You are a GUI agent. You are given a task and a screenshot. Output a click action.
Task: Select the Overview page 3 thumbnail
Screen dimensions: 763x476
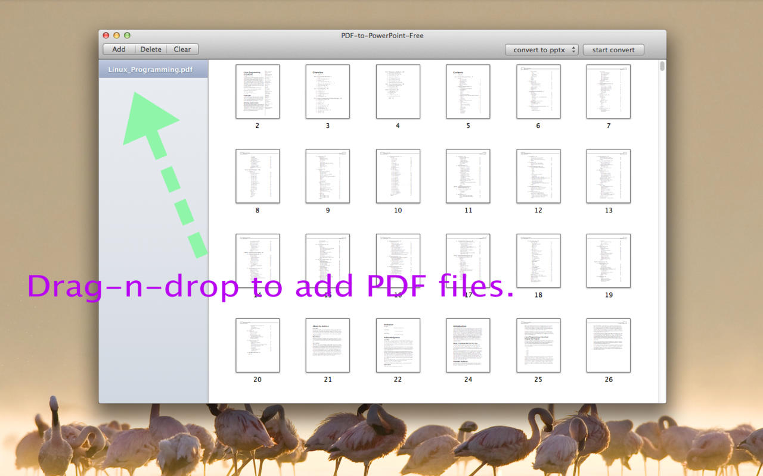(x=328, y=92)
